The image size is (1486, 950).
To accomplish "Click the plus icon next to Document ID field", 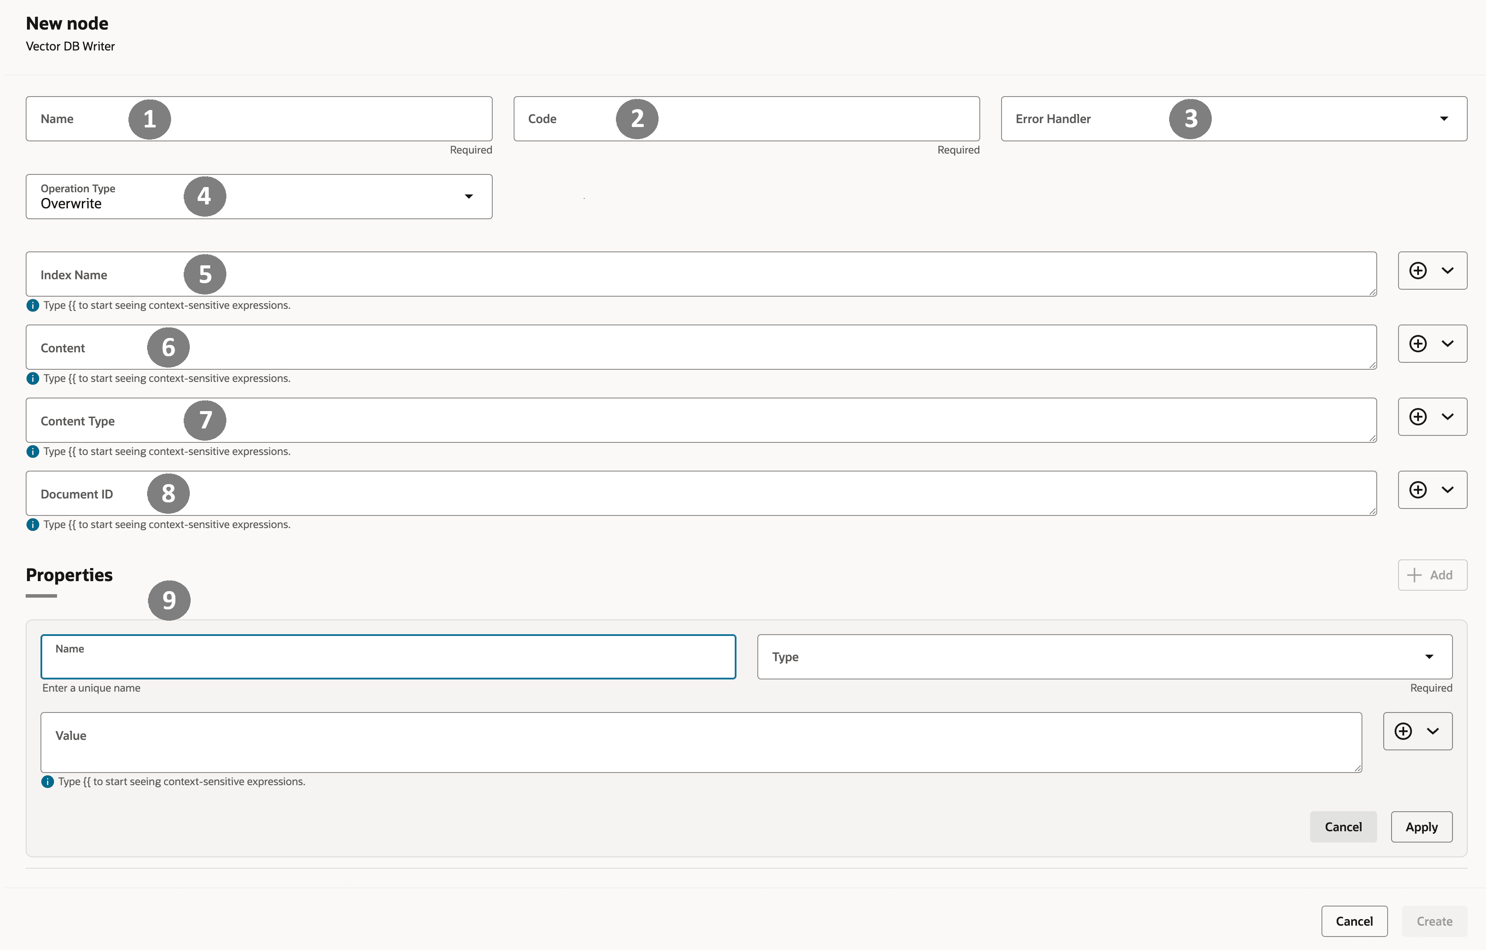I will click(1418, 489).
